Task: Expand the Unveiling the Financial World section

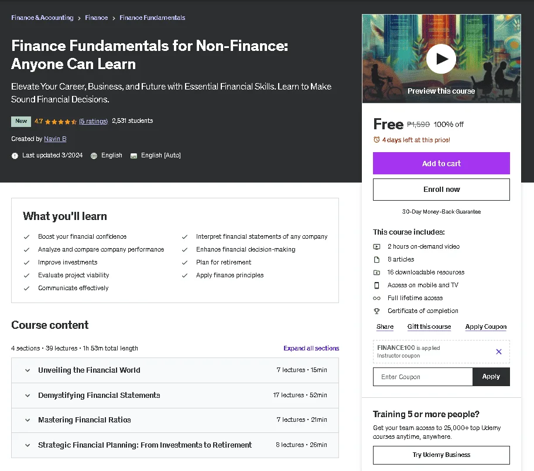Action: [x=175, y=370]
